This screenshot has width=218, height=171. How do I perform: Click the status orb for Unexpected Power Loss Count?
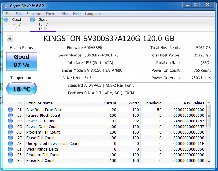10,143
